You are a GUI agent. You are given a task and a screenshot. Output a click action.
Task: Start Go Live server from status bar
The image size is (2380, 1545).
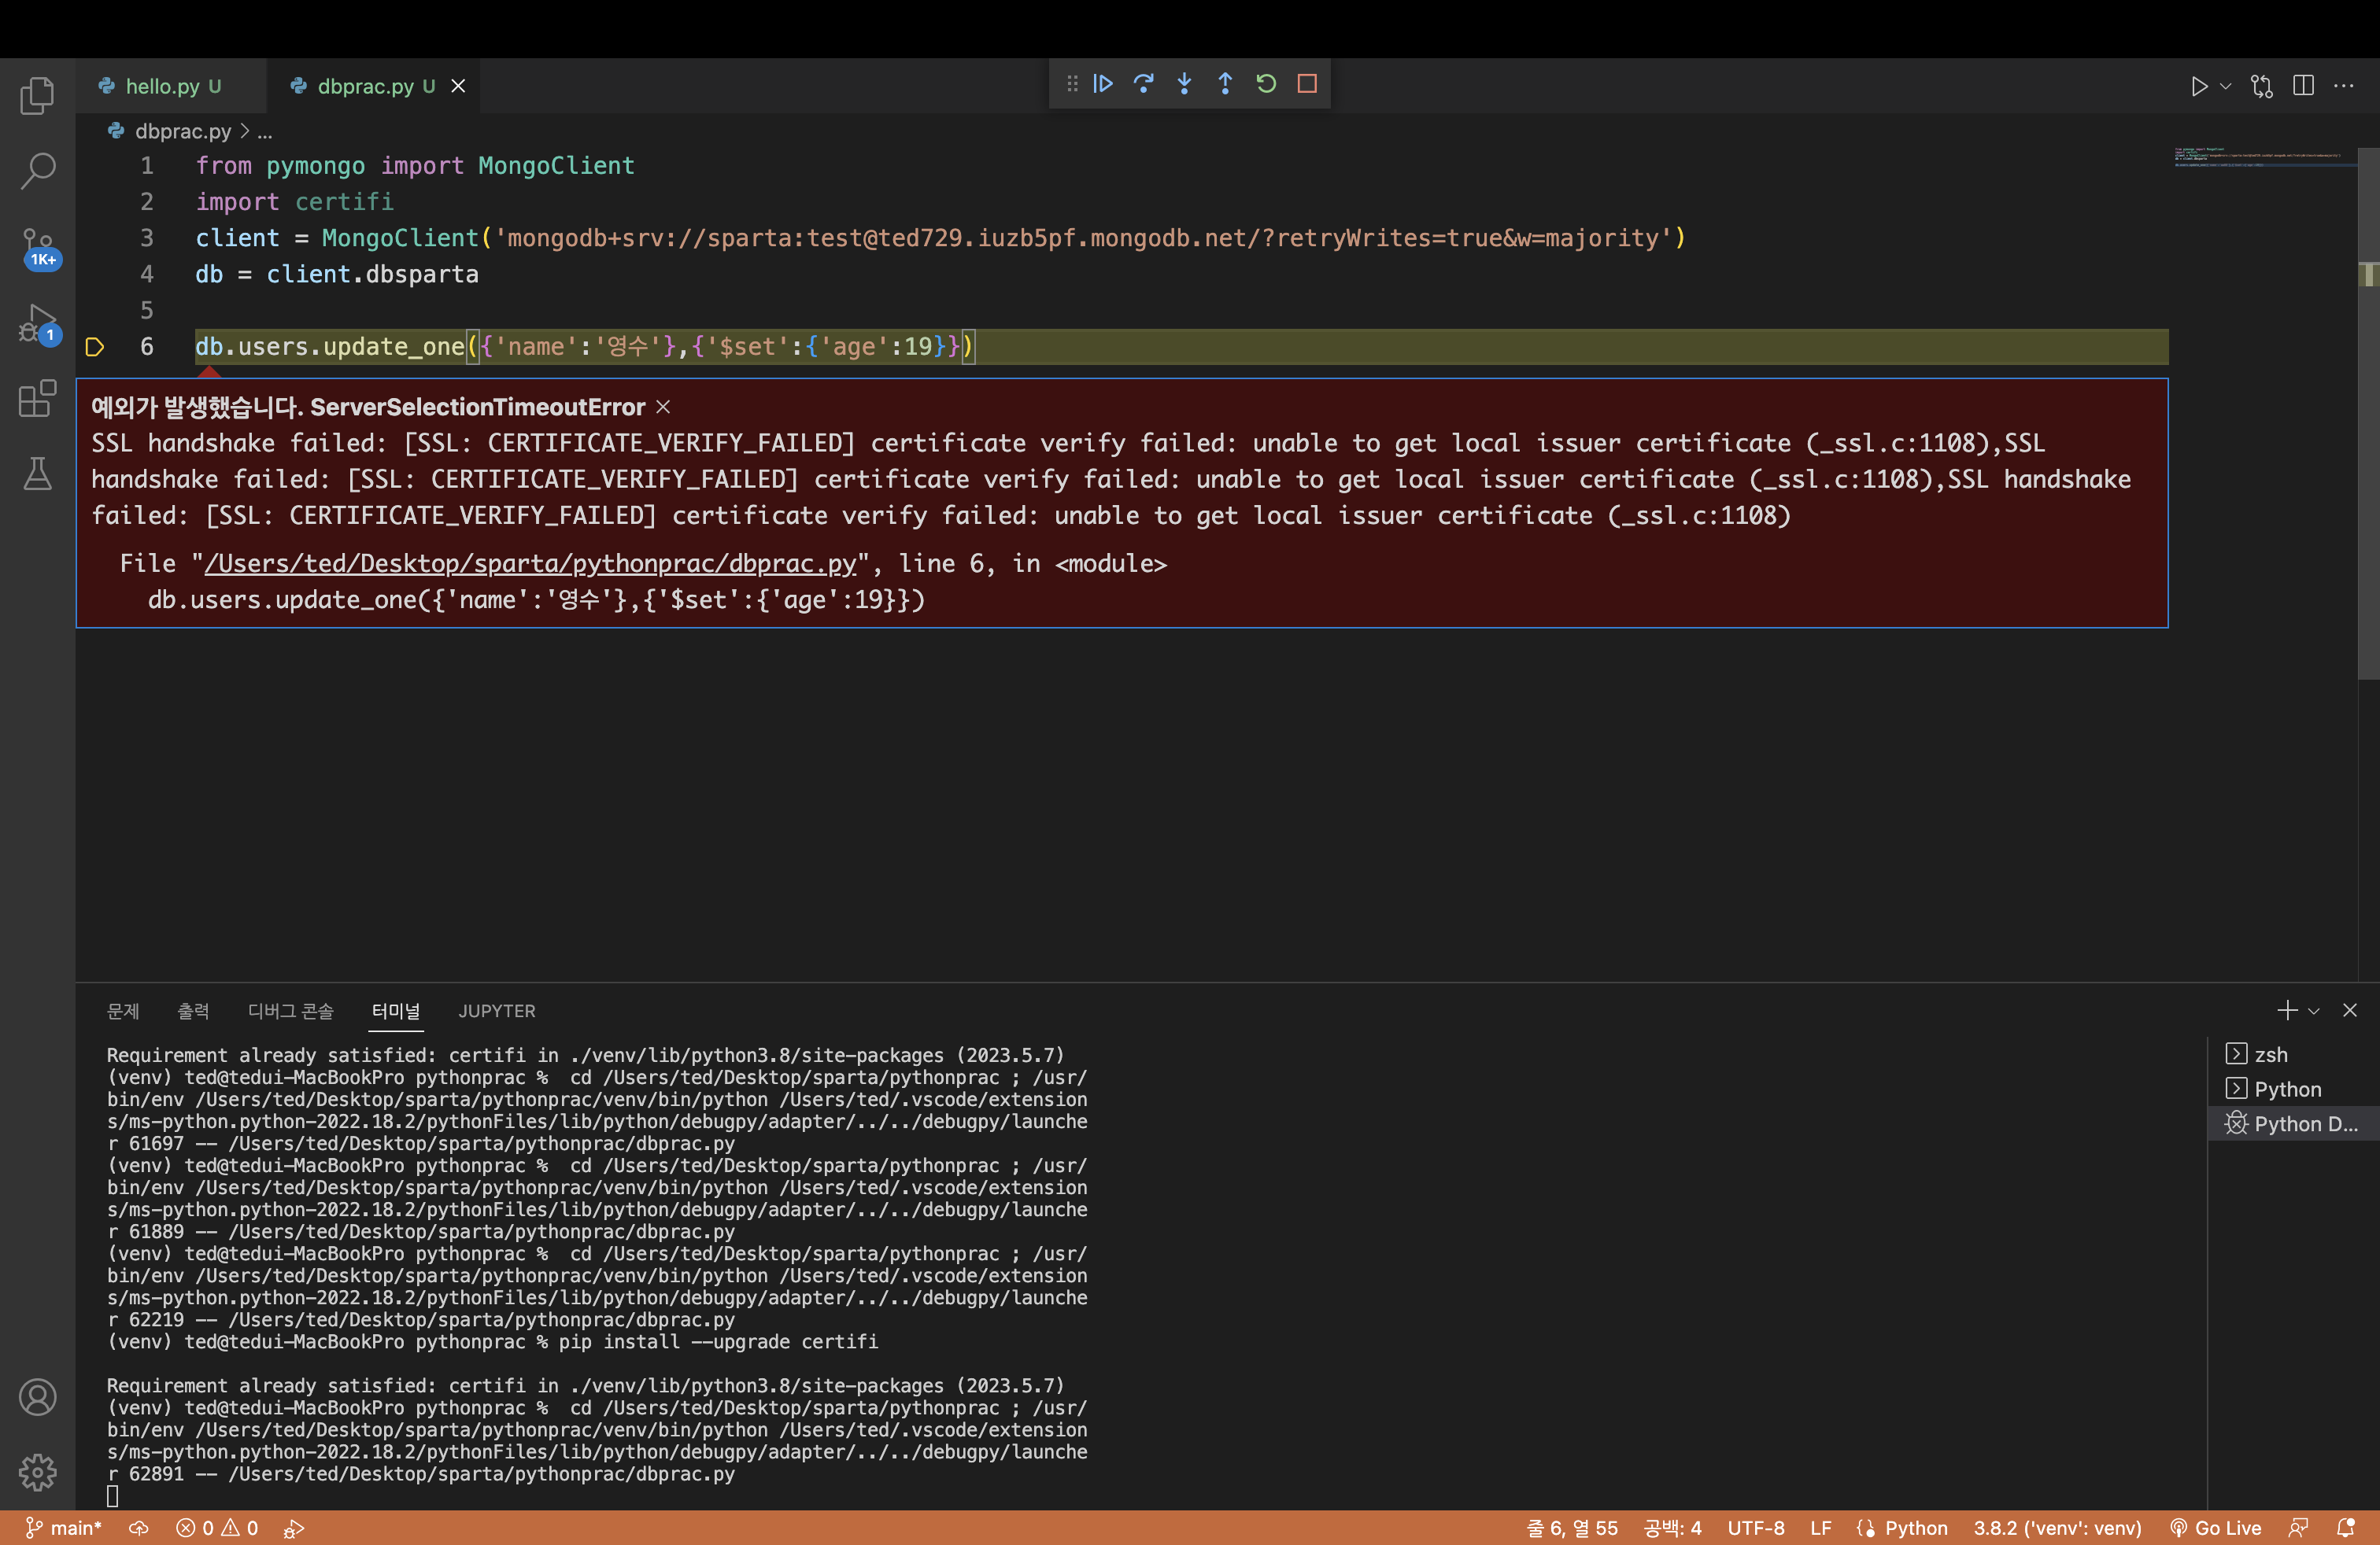coord(2216,1528)
